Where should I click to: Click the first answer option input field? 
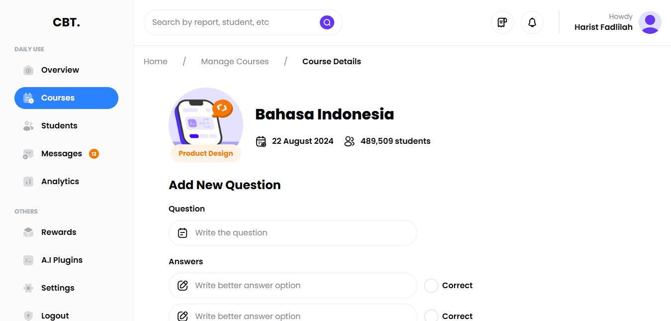[298, 286]
